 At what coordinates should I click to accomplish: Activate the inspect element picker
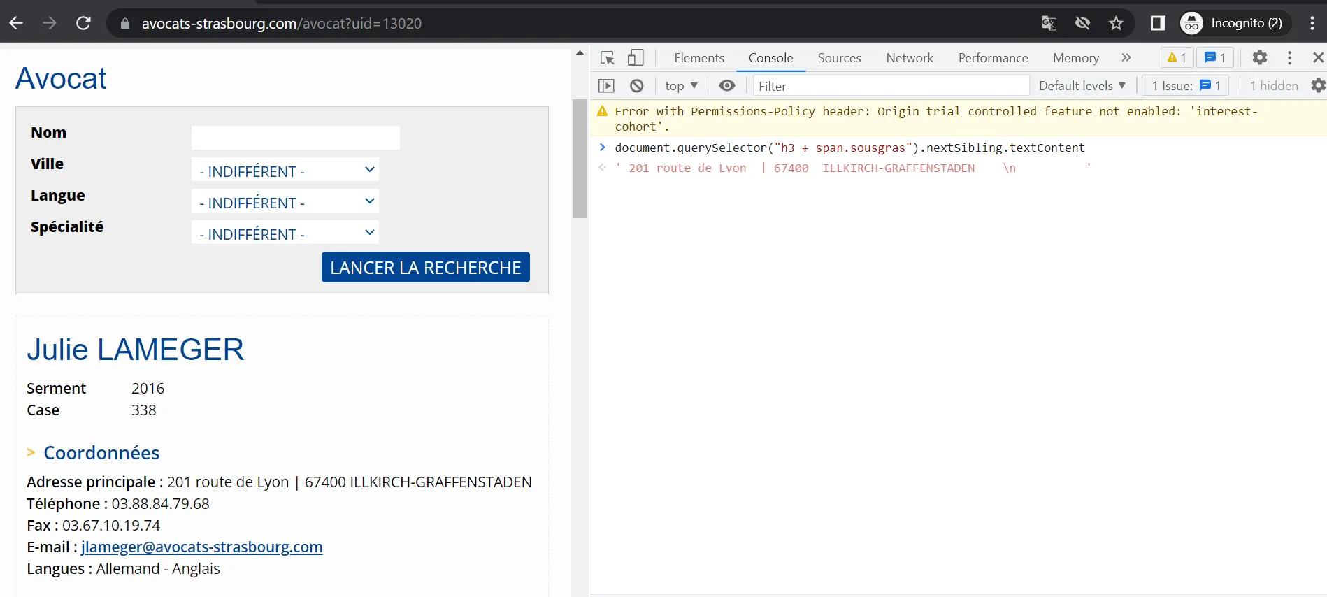click(x=607, y=58)
